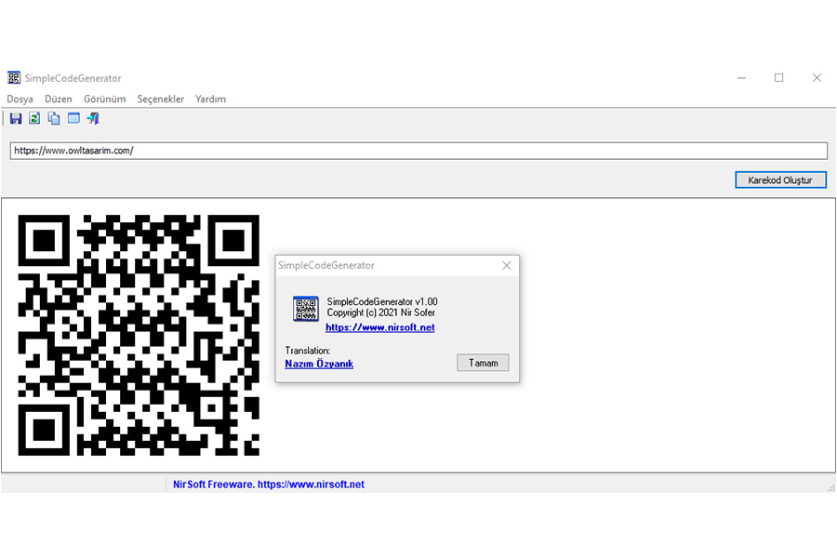
Task: Click the Nazım Özyanık translator link
Action: click(319, 364)
